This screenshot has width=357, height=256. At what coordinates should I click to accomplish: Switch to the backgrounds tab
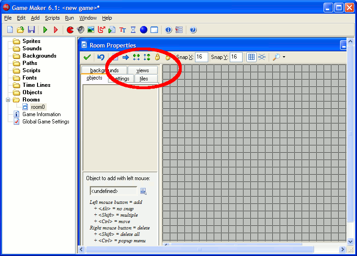tap(104, 70)
